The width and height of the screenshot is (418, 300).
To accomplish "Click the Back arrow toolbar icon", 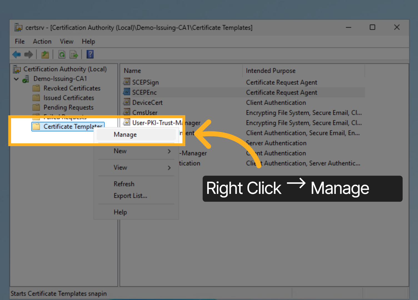I will point(16,54).
